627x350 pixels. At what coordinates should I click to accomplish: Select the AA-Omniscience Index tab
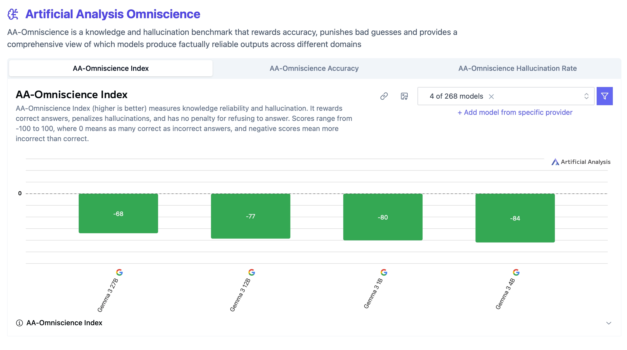pos(111,68)
